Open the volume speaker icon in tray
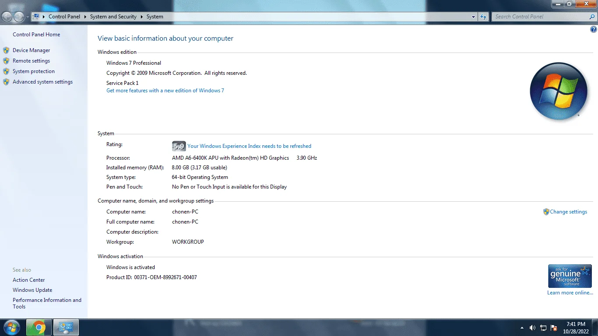This screenshot has height=336, width=598. (532, 328)
